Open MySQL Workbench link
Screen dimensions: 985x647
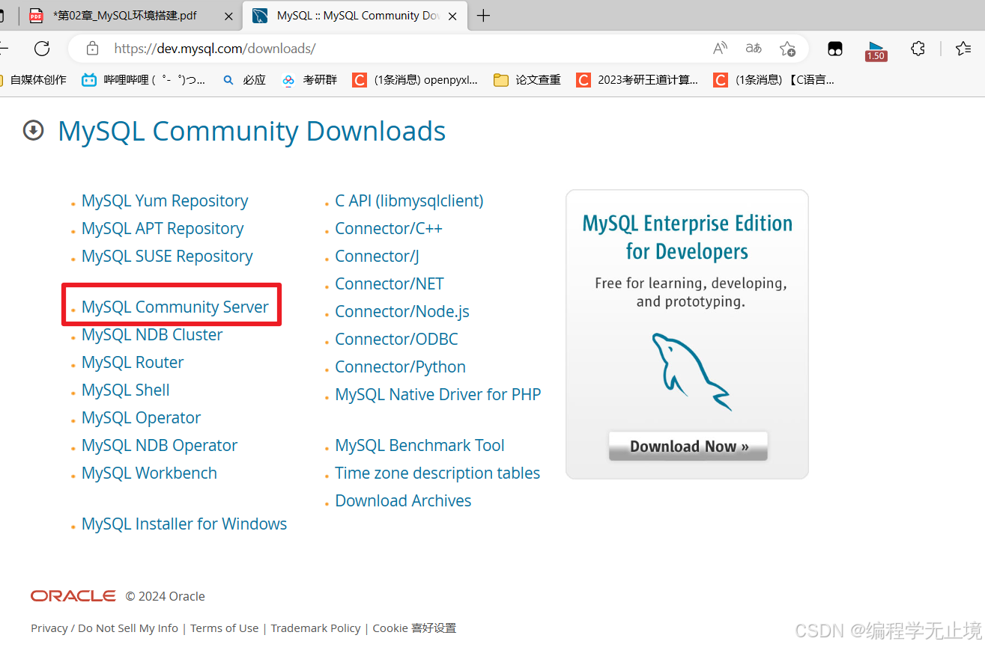click(x=149, y=473)
